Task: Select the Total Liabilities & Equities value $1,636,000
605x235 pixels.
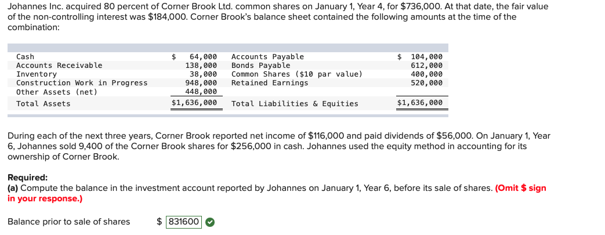Action: (x=420, y=103)
